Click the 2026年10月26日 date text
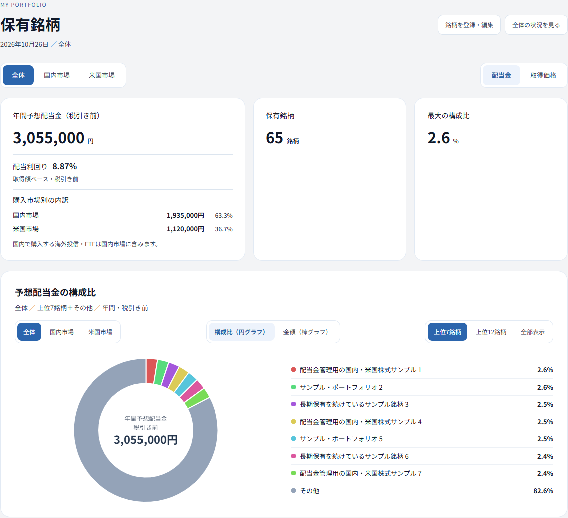The width and height of the screenshot is (568, 518). coord(24,44)
